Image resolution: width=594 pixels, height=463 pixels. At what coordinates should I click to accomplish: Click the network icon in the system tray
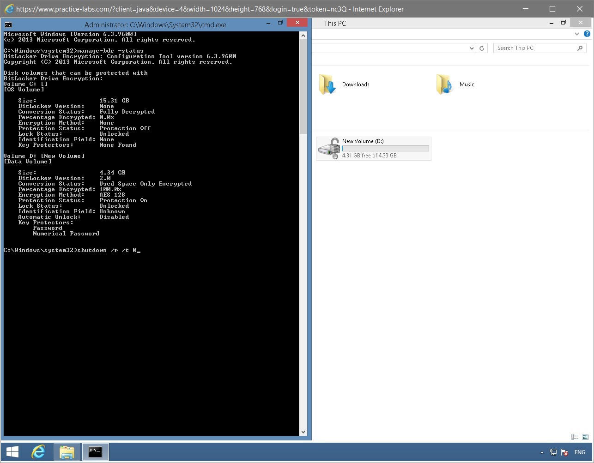coord(553,452)
